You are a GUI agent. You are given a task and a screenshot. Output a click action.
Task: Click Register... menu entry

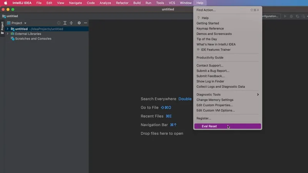point(204,118)
